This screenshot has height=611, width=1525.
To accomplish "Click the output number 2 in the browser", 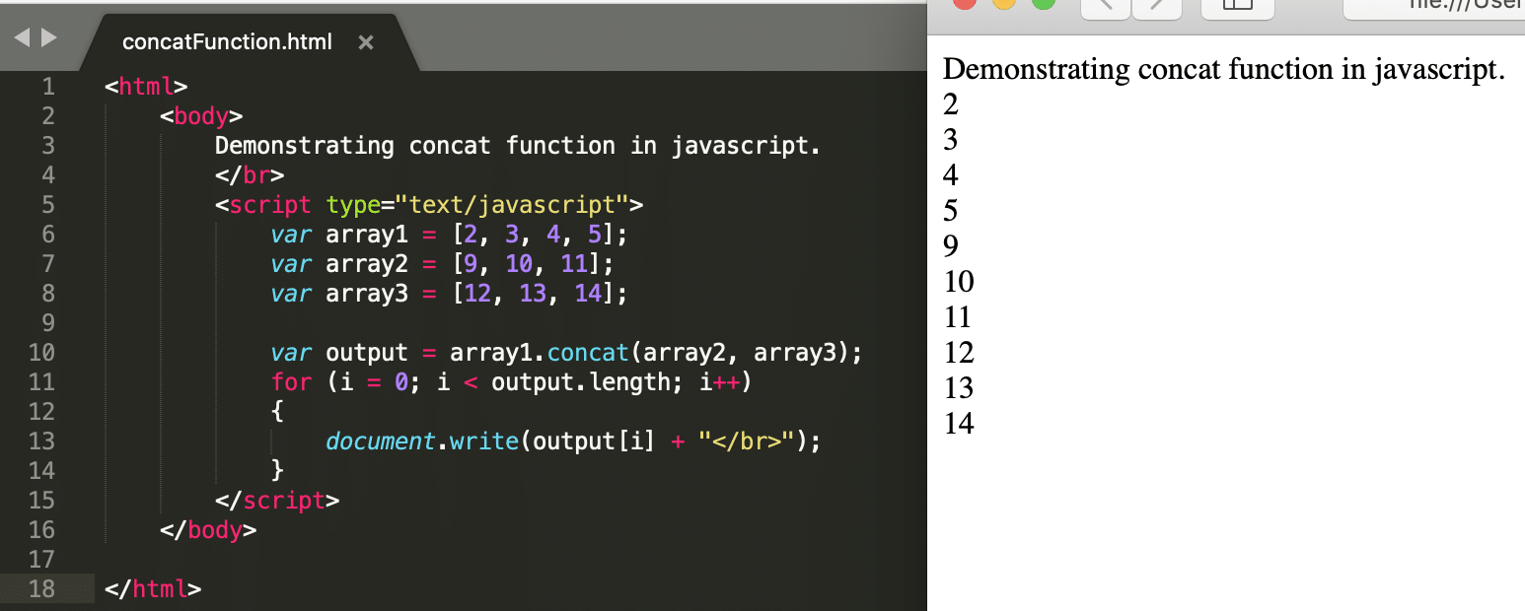I will [949, 104].
